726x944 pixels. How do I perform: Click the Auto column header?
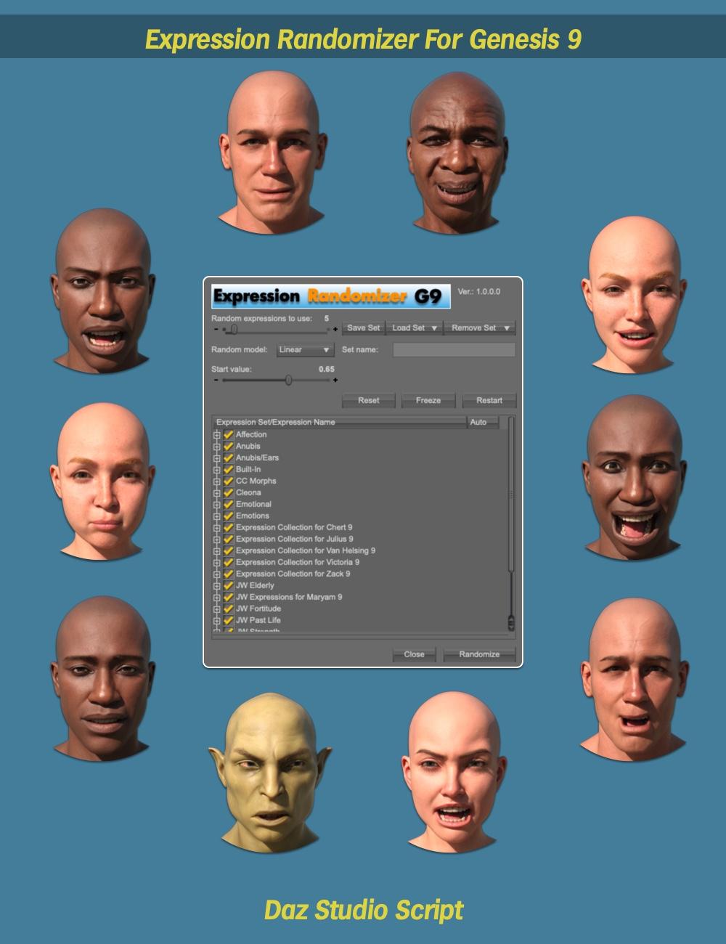pyautogui.click(x=478, y=422)
